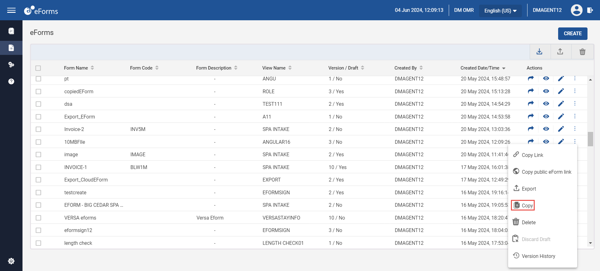The image size is (600, 271).
Task: Click the scrollbar down arrow
Action: 590,243
